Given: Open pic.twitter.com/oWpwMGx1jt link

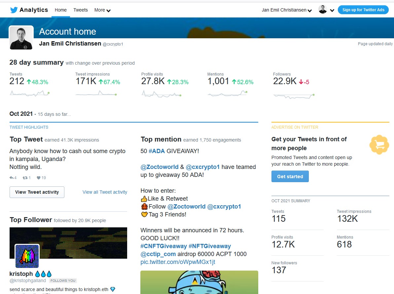Looking at the screenshot, I should click(x=178, y=262).
